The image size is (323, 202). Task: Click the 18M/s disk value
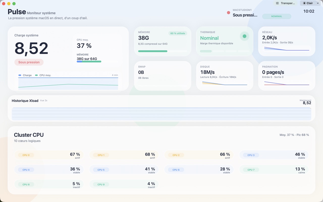(207, 72)
